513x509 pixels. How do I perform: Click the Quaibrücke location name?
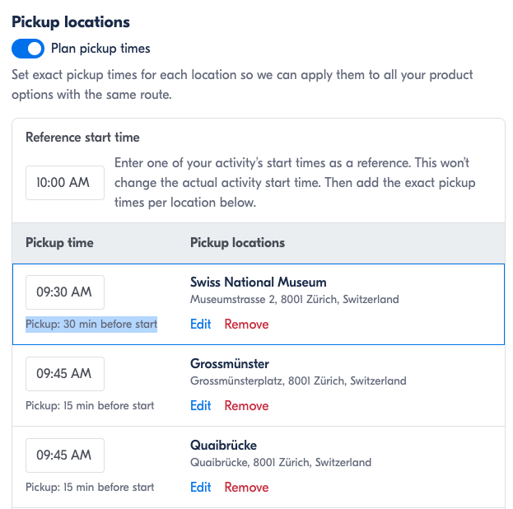click(223, 446)
